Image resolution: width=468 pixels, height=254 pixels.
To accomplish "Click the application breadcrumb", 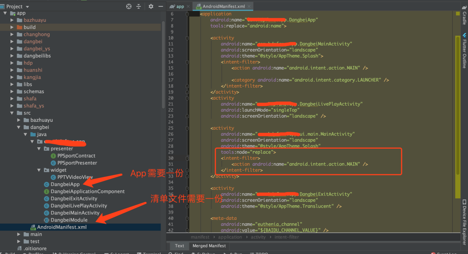I will (x=230, y=237).
